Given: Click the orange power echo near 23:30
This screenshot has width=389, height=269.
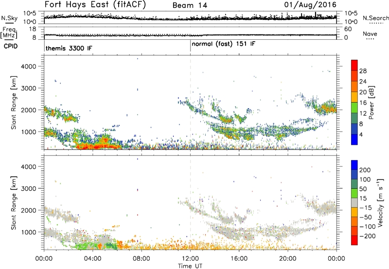Looking at the screenshot, I should click(329, 108).
